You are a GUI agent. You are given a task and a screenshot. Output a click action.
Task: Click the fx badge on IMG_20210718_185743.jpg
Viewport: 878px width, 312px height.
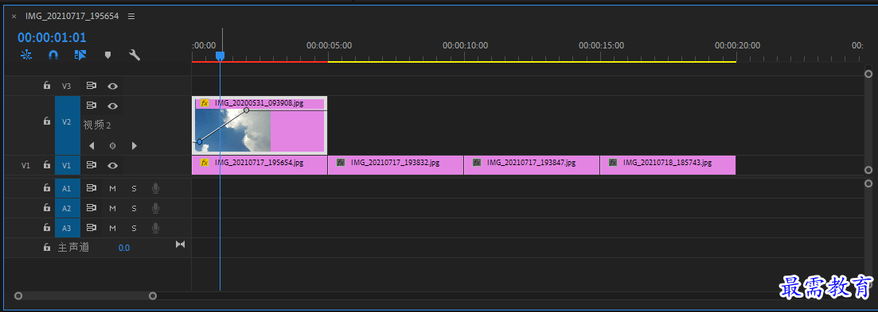613,163
